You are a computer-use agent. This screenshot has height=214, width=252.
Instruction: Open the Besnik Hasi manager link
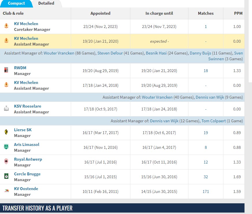point(156,53)
